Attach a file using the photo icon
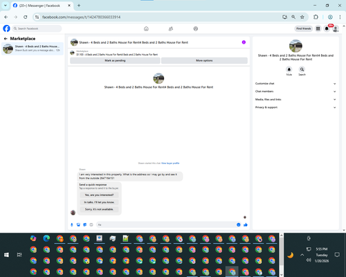This screenshot has height=277, width=346. (78, 224)
